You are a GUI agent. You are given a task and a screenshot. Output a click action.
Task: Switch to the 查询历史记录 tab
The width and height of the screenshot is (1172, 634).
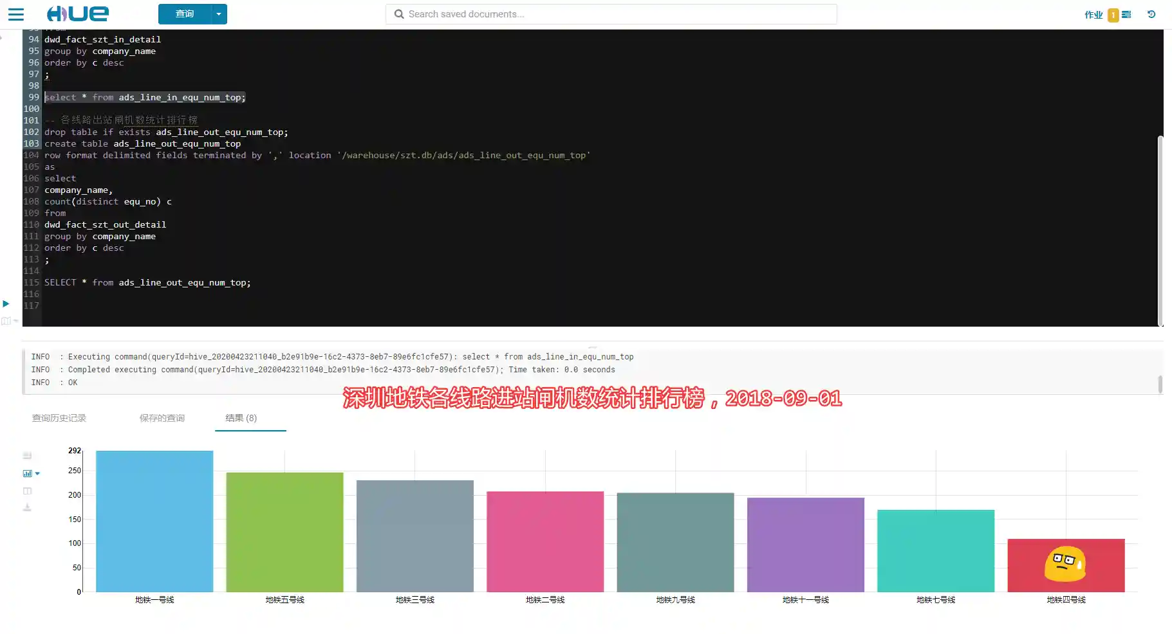(x=59, y=418)
